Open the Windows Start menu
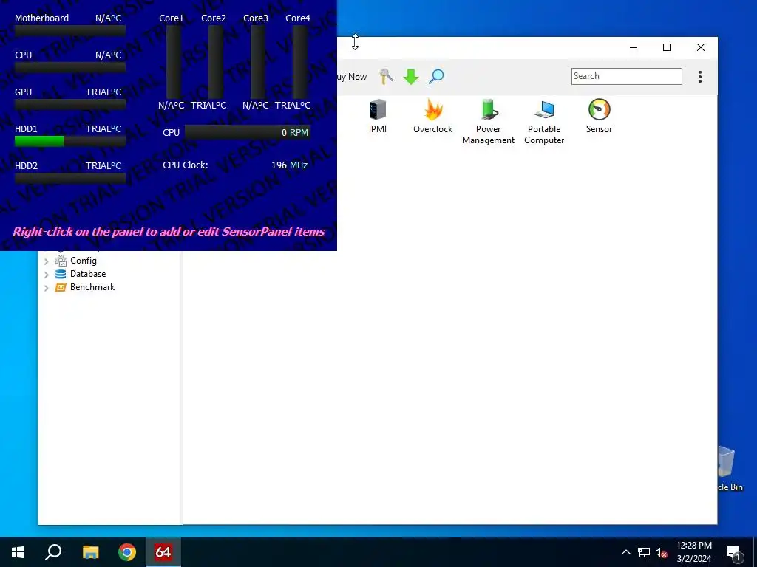This screenshot has height=567, width=757. coord(18,552)
